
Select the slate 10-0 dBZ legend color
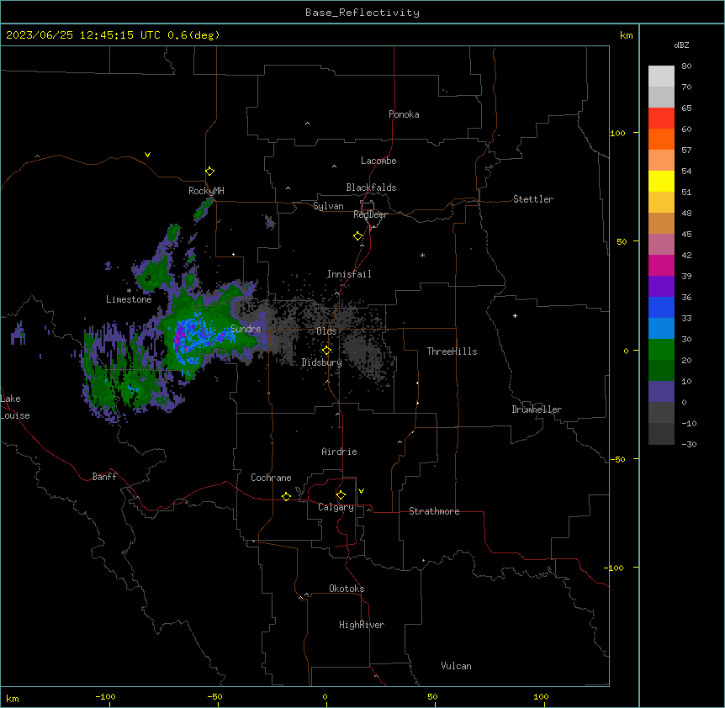coord(661,392)
